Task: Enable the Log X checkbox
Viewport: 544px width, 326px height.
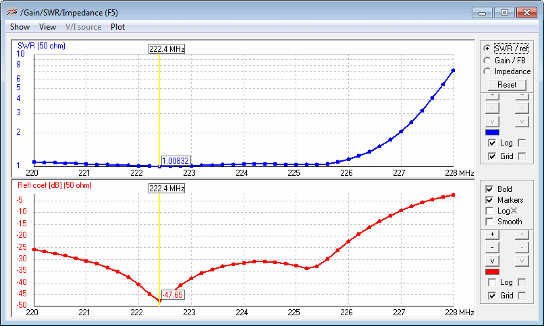Action: (489, 211)
